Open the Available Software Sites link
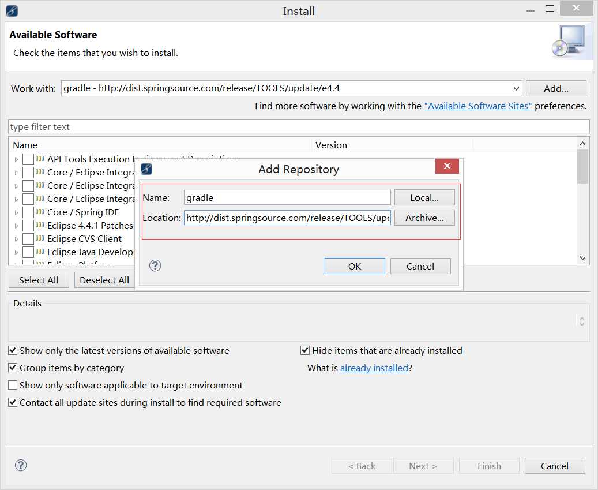 (x=478, y=106)
